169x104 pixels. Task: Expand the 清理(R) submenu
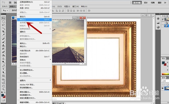pyautogui.click(x=50, y=80)
